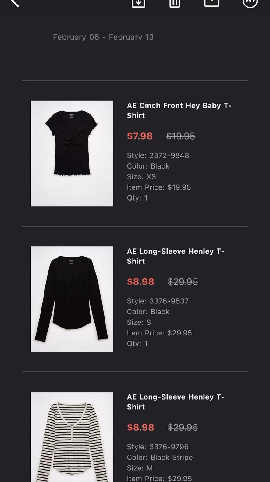Tap the envelope mark-as-unread icon
The image size is (270, 482).
pyautogui.click(x=212, y=2)
